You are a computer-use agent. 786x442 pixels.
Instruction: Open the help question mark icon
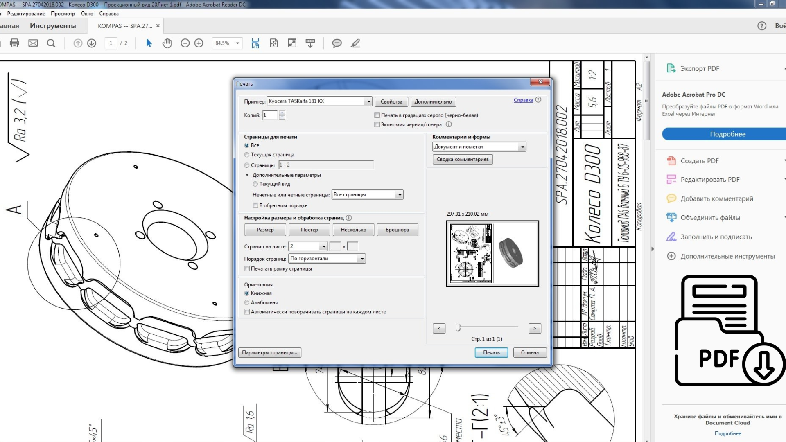[762, 26]
